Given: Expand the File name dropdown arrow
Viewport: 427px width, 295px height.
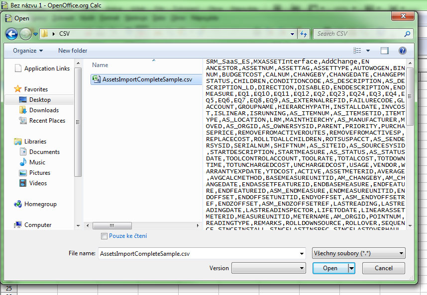Looking at the screenshot, I should (x=302, y=253).
